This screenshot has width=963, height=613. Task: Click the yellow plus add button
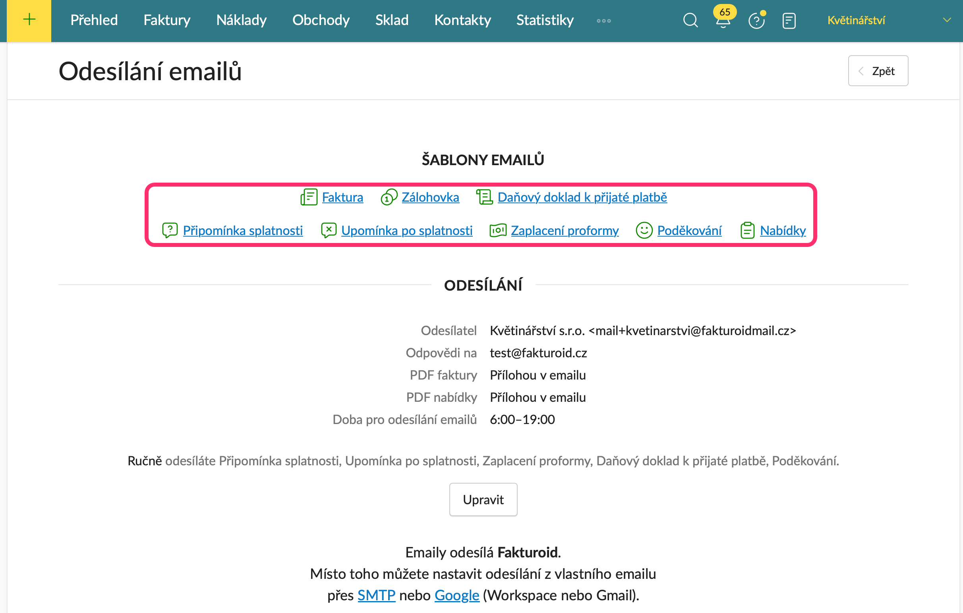click(x=29, y=20)
